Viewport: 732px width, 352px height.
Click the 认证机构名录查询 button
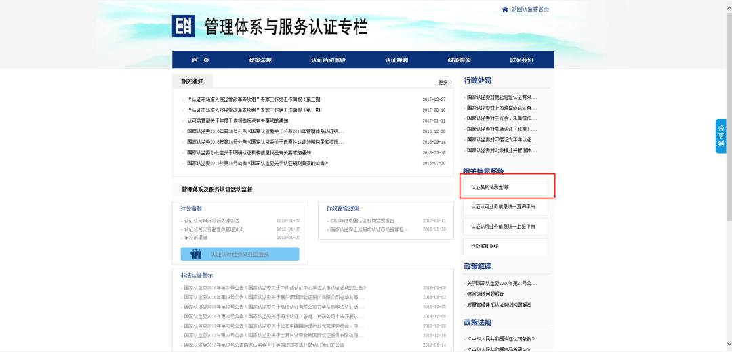pyautogui.click(x=505, y=187)
